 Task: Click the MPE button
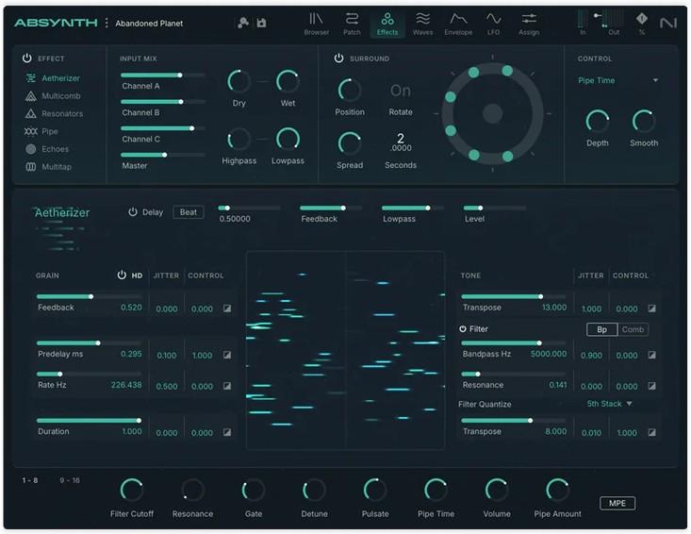[617, 503]
